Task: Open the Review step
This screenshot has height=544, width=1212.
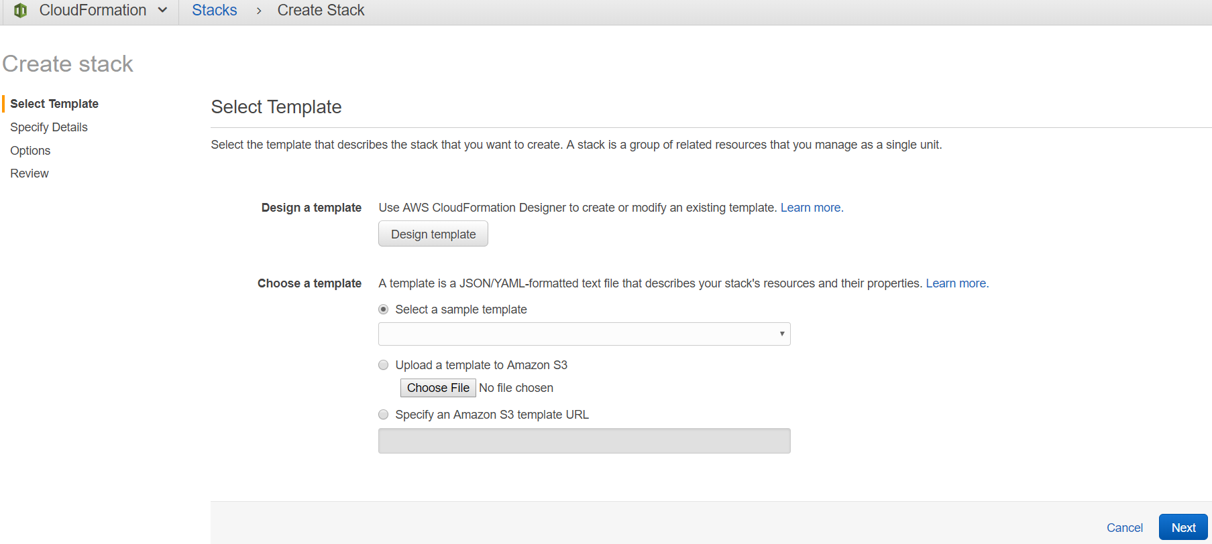Action: [x=30, y=174]
